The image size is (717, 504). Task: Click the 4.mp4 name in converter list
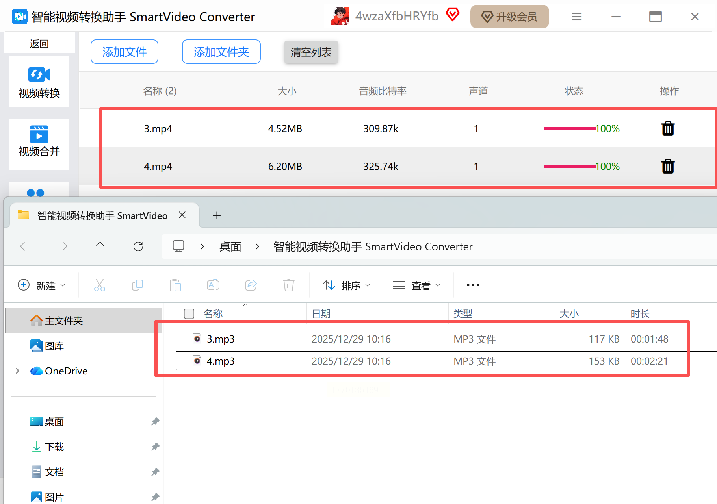click(158, 167)
